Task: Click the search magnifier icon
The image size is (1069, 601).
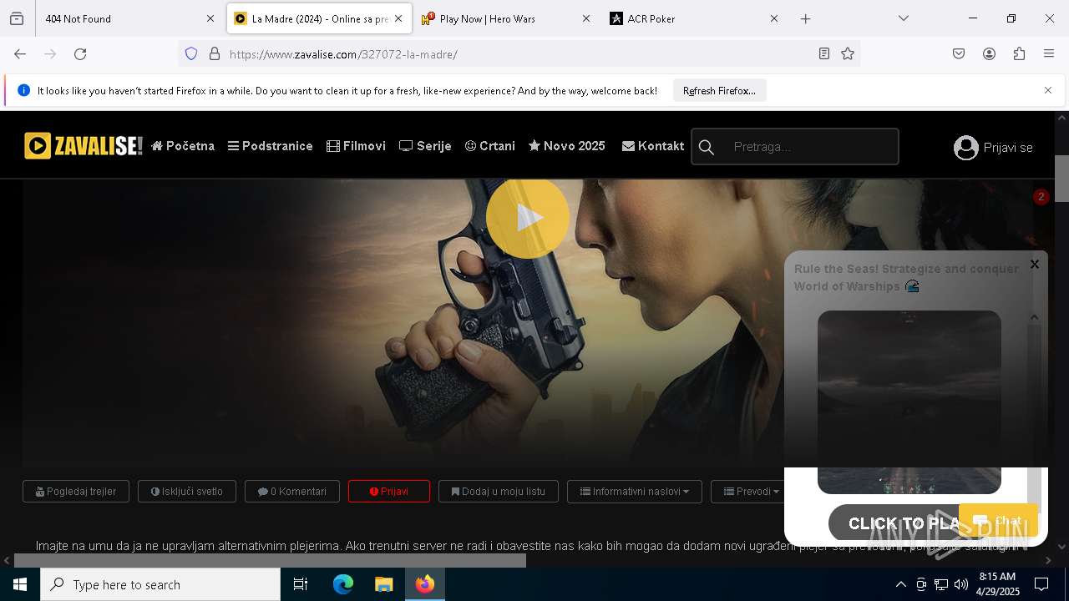Action: tap(707, 147)
